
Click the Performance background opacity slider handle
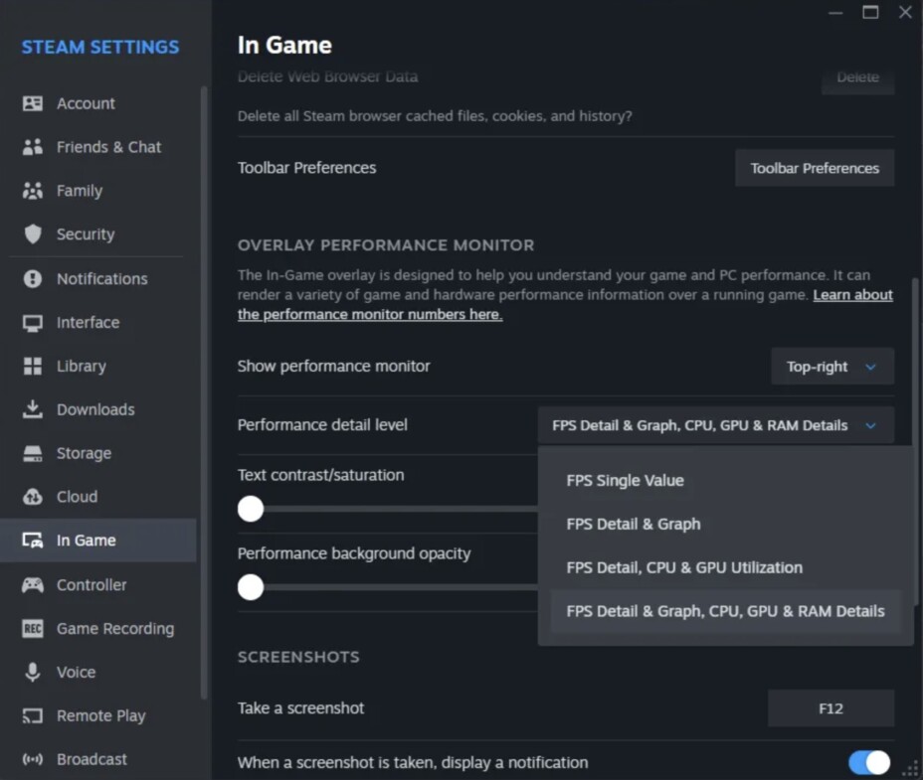click(251, 587)
